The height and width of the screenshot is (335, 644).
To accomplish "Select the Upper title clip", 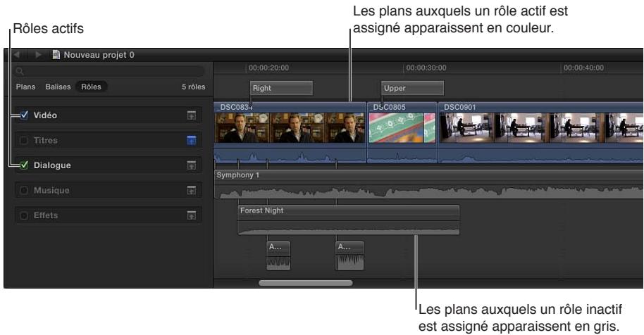I will click(x=412, y=88).
